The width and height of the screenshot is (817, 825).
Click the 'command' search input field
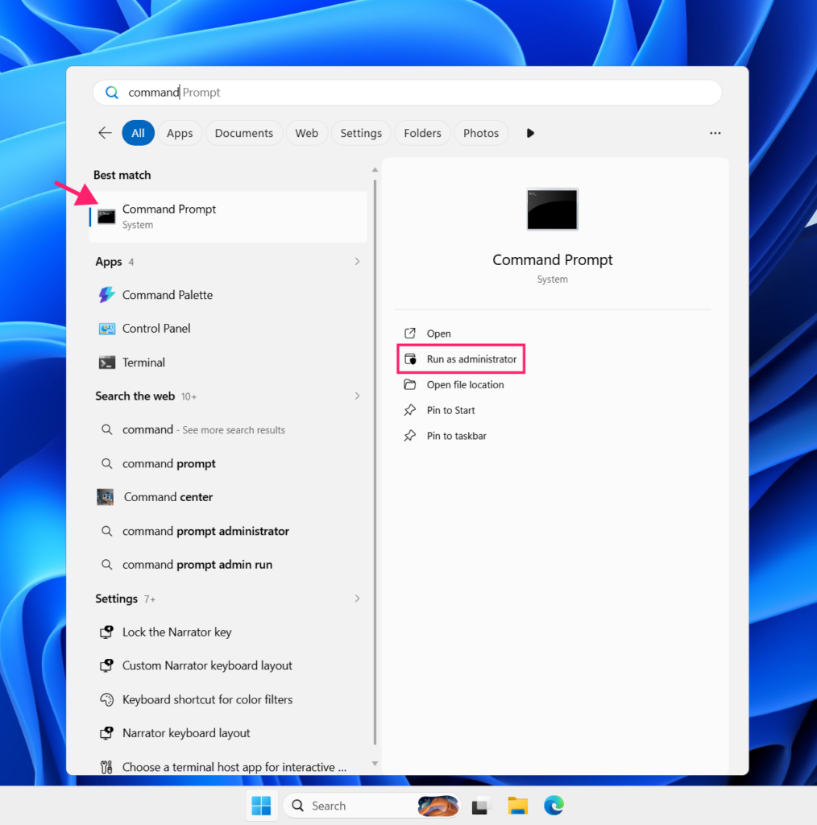pyautogui.click(x=407, y=93)
